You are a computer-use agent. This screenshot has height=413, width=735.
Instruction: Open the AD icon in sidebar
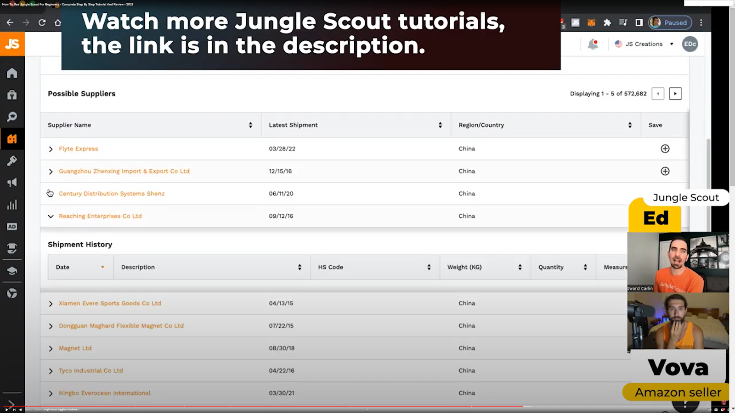[x=12, y=227]
